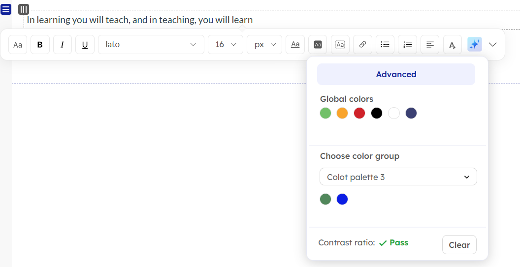Click the AI sparkle assistant icon
The image size is (520, 267).
point(474,44)
